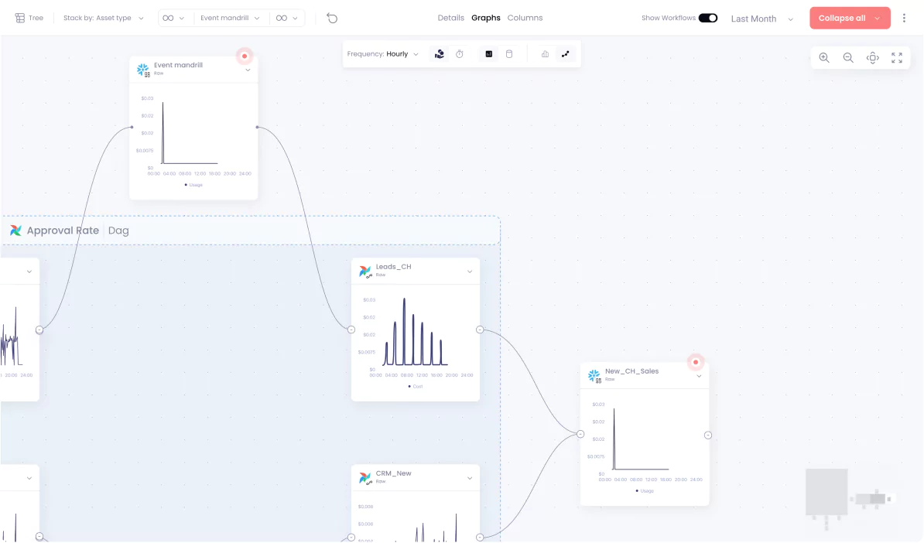
Task: Zoom out on the lineage canvas
Action: coord(848,58)
